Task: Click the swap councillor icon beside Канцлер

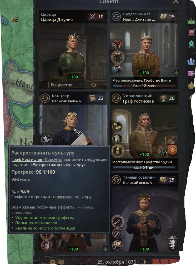Action: (45, 98)
